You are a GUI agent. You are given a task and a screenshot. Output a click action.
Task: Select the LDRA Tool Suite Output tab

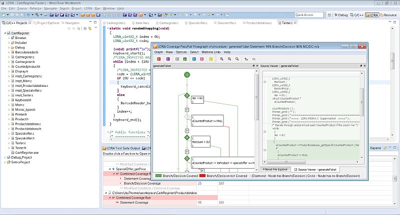pos(121,148)
